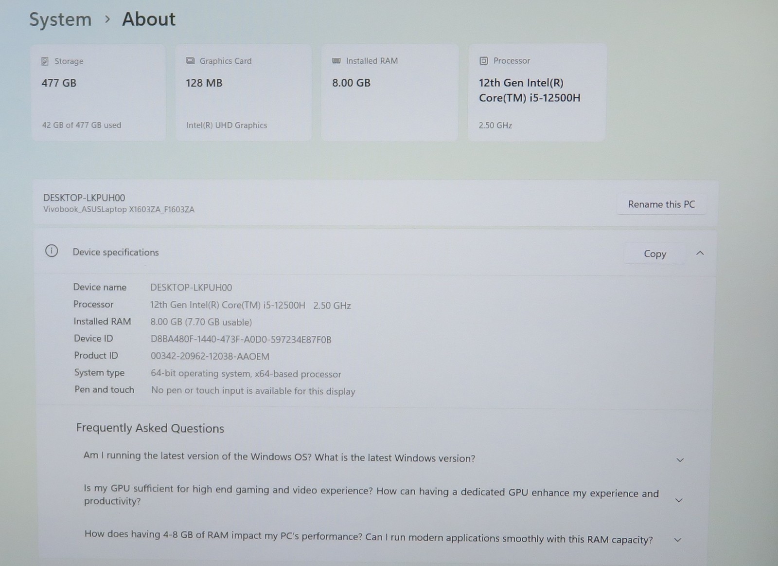Click the Device ID label
Screen dimensions: 778x566
click(x=93, y=338)
